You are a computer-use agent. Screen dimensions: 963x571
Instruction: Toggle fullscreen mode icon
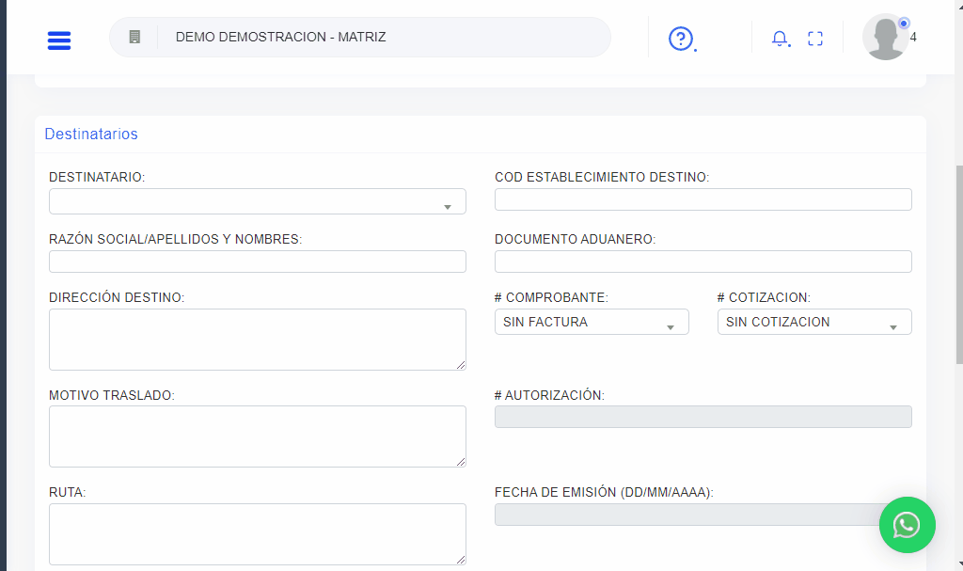pos(815,39)
